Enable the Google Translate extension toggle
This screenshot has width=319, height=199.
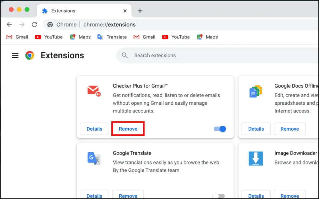[x=219, y=196]
